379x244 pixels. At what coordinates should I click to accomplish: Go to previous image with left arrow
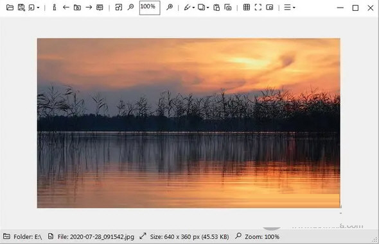tap(66, 8)
